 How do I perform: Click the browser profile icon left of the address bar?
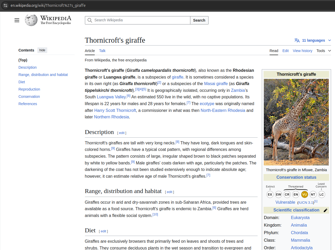tap(5, 5)
